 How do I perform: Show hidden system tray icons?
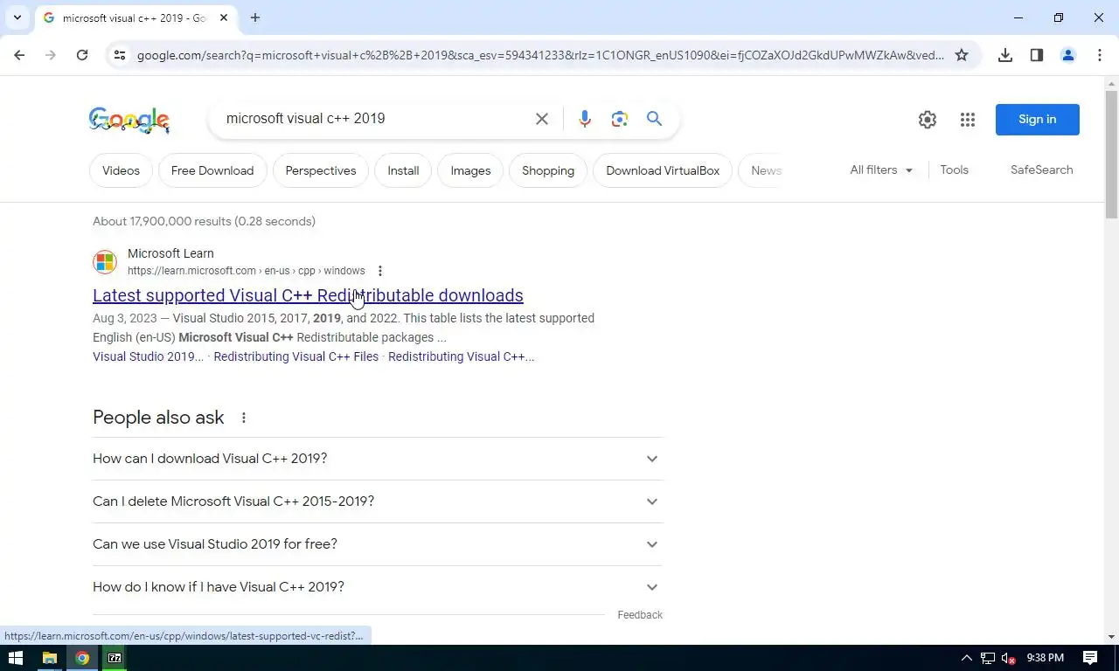(x=966, y=658)
